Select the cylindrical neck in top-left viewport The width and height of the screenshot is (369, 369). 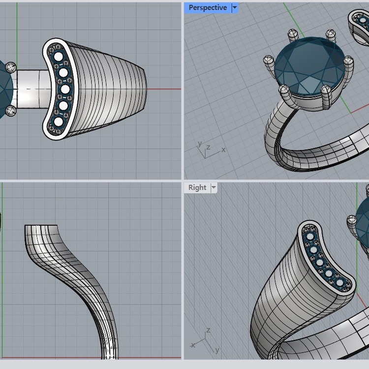click(x=30, y=89)
